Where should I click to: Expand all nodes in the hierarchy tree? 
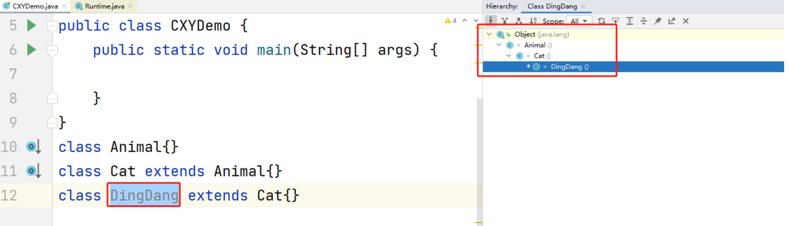point(630,21)
